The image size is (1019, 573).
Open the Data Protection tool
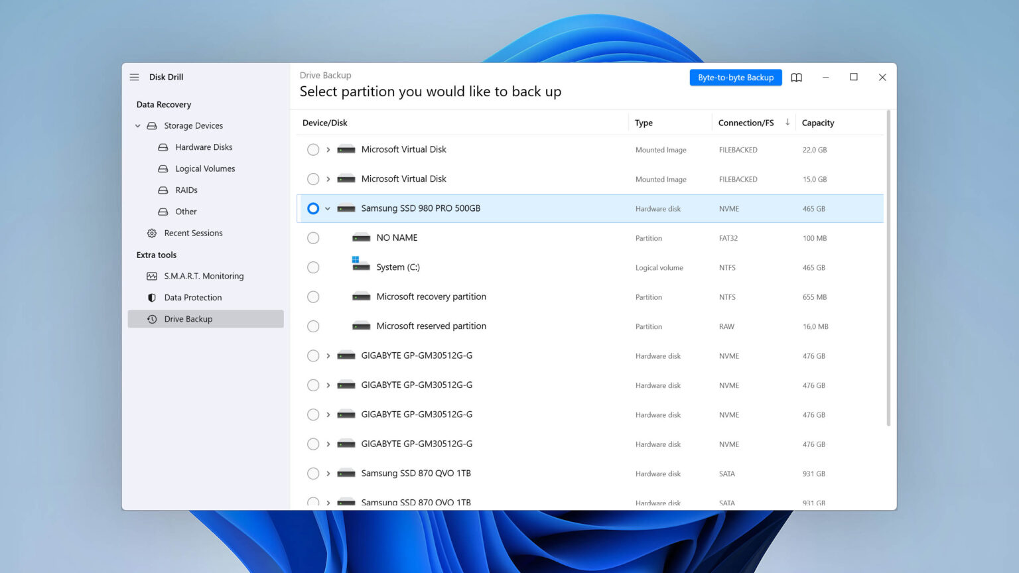tap(192, 297)
